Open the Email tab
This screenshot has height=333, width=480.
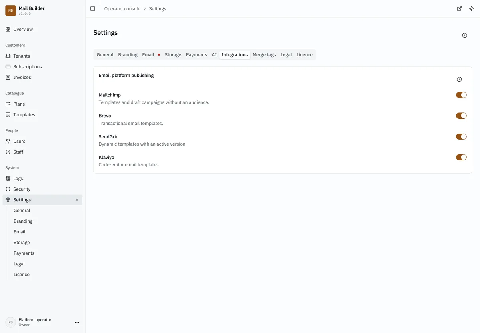click(x=151, y=55)
